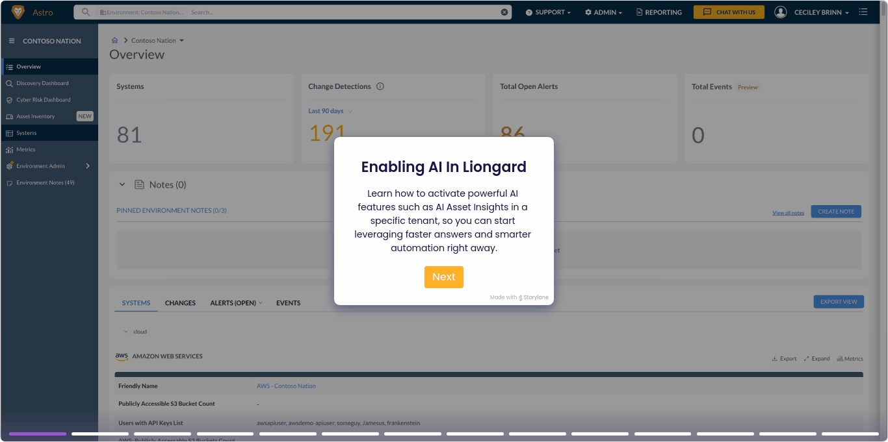
Task: Click the Environment: Contoso Nation search chip
Action: pyautogui.click(x=143, y=12)
